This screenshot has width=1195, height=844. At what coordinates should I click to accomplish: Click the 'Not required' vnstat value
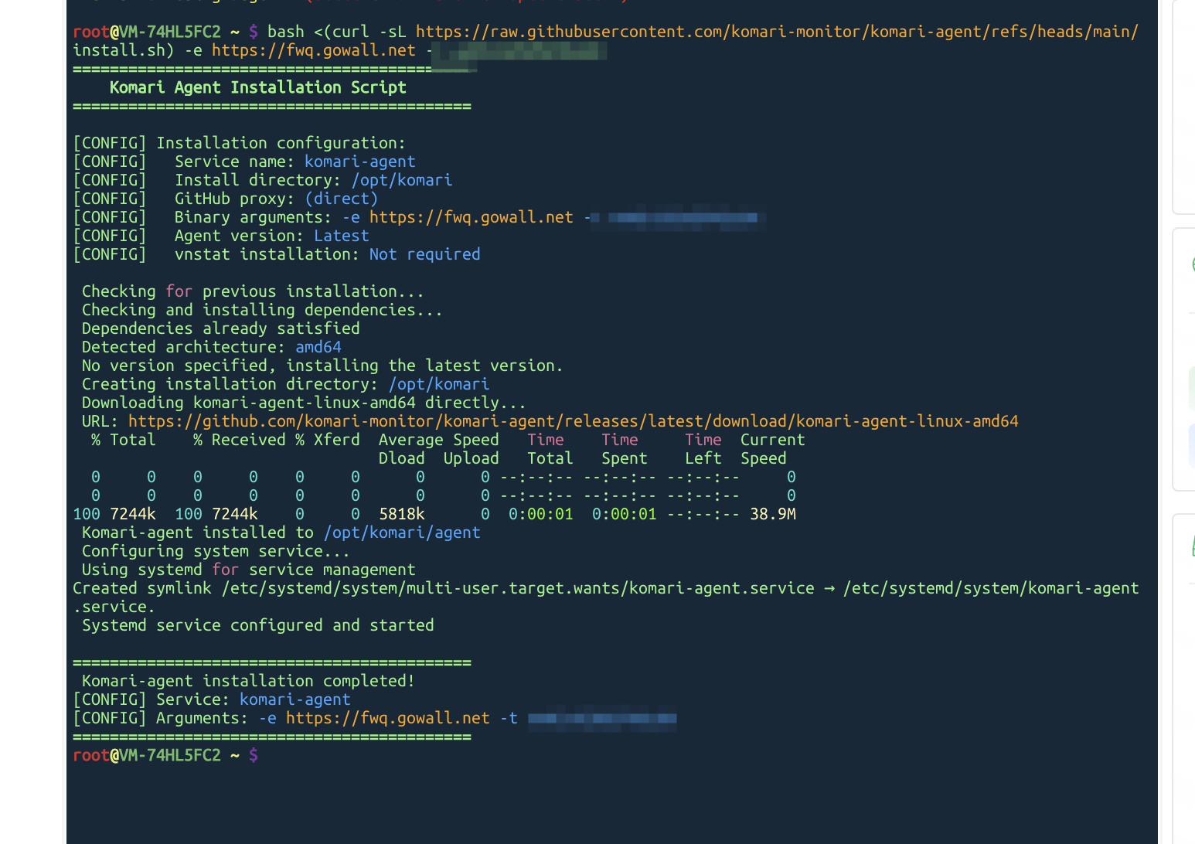pos(424,254)
